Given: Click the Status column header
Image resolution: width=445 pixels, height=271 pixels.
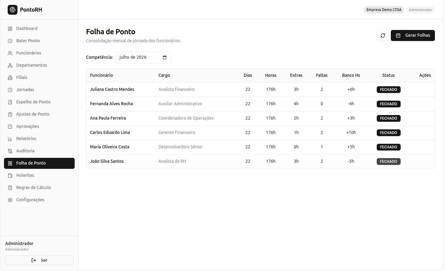Looking at the screenshot, I should [388, 75].
